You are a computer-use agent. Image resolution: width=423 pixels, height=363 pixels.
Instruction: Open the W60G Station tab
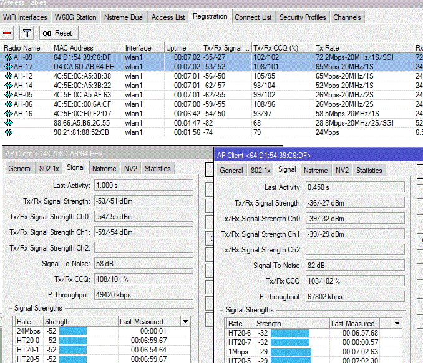75,17
